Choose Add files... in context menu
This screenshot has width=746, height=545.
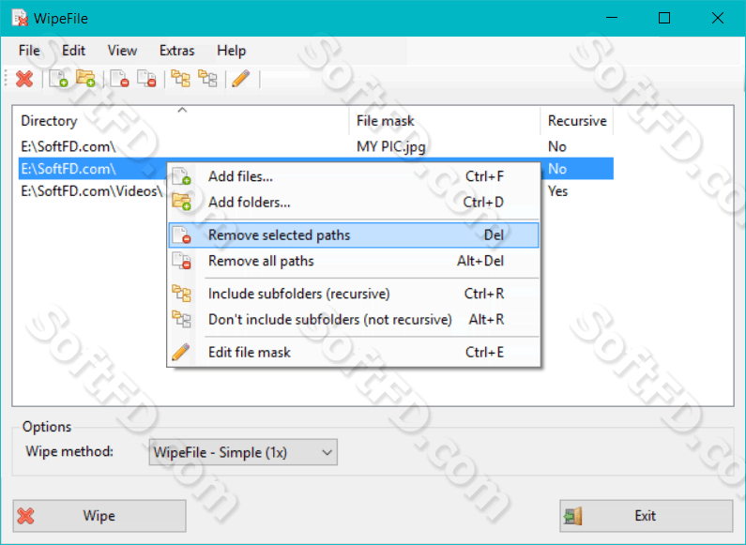(x=354, y=176)
